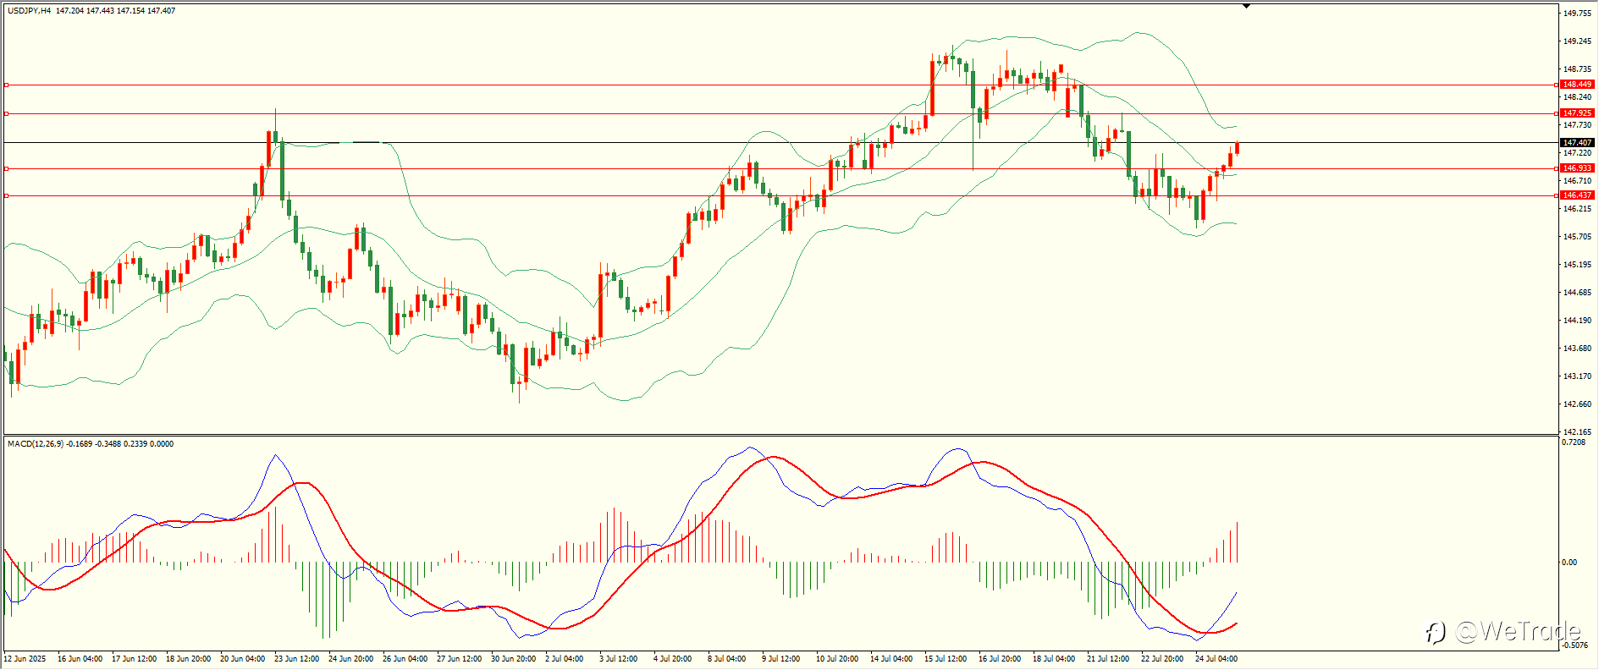Click the 12 Jun 2025 date label

pos(25,658)
